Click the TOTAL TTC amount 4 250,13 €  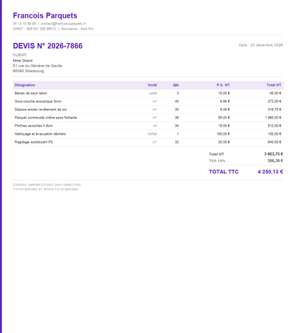click(270, 172)
